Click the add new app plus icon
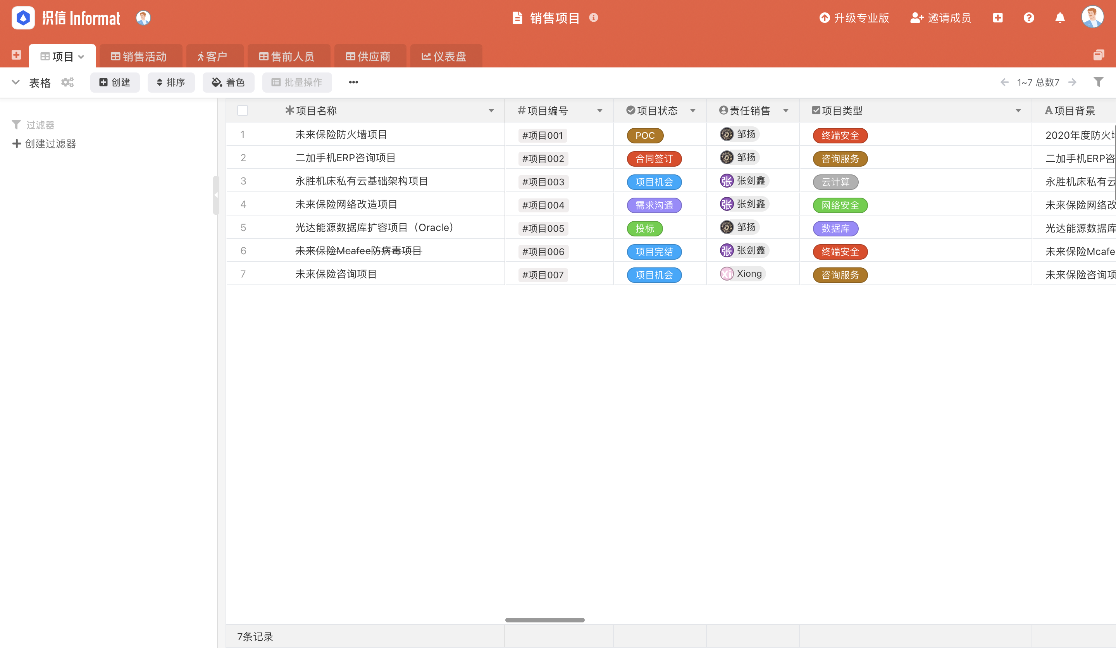Screen dimensions: 1116x648 tap(998, 18)
